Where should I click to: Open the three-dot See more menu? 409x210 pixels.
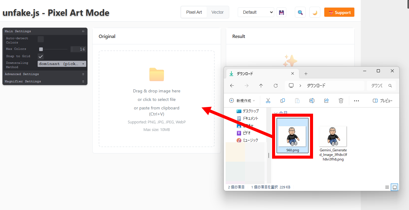point(357,101)
